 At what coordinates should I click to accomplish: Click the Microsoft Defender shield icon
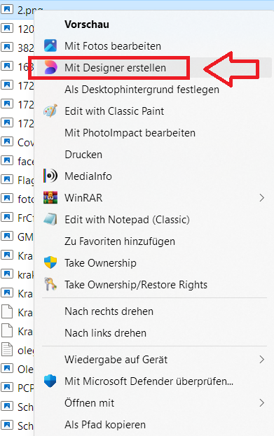(50, 381)
